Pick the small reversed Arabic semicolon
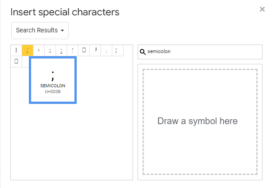Viewport: 272px width, 188px height. coord(39,50)
